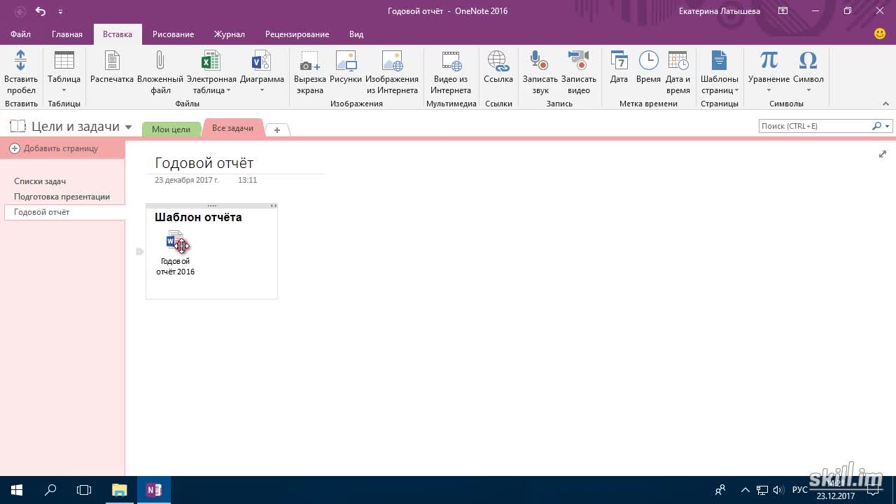Open Task View on taskbar

pos(84,490)
